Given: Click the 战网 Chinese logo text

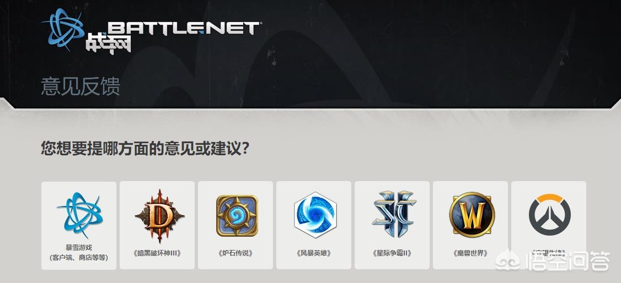Looking at the screenshot, I should pos(109,43).
